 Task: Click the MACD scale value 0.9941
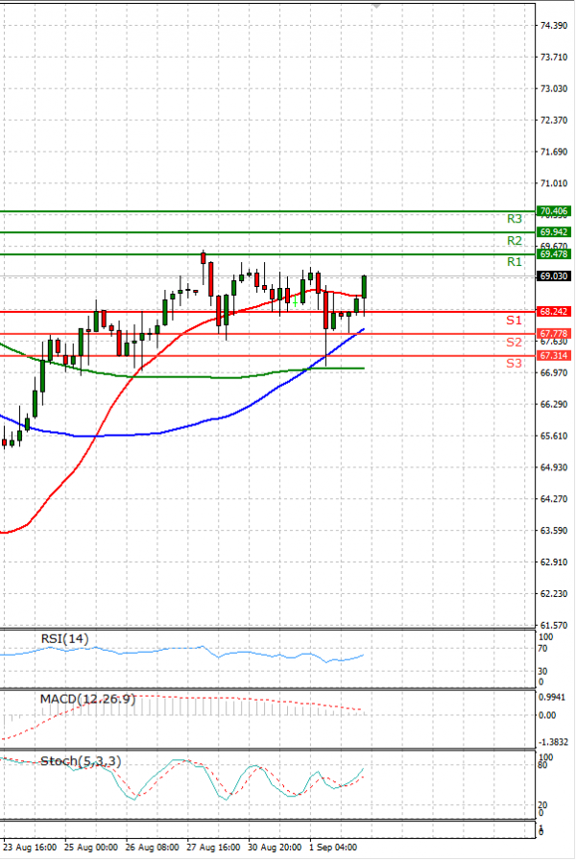click(552, 697)
